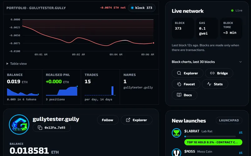Image resolution: width=251 pixels, height=156 pixels.
Task: Open the $LABRAT token icon
Action: [x=176, y=133]
